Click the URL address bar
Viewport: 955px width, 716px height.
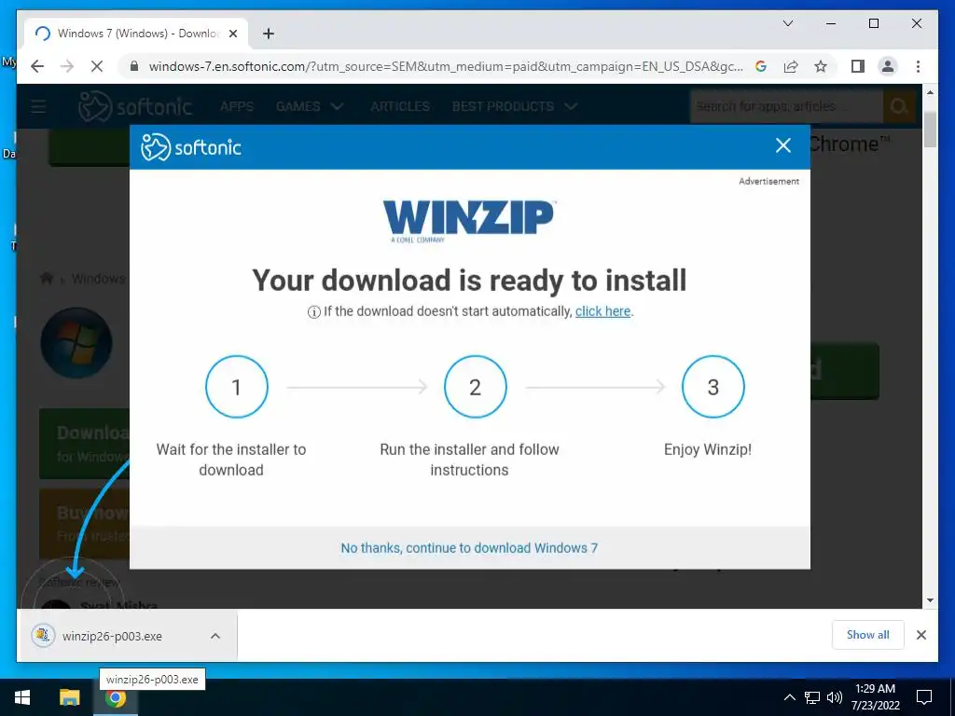(x=445, y=66)
